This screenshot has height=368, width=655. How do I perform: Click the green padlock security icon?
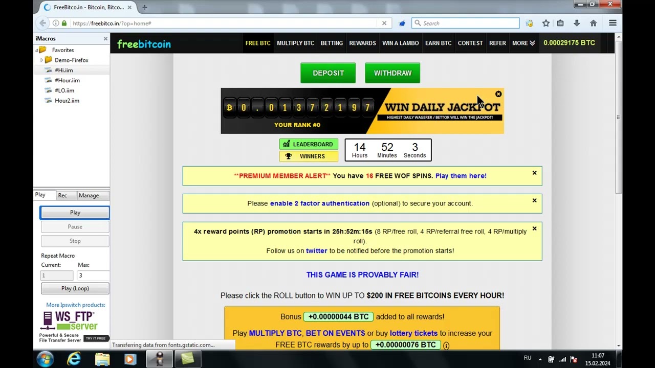tap(64, 23)
